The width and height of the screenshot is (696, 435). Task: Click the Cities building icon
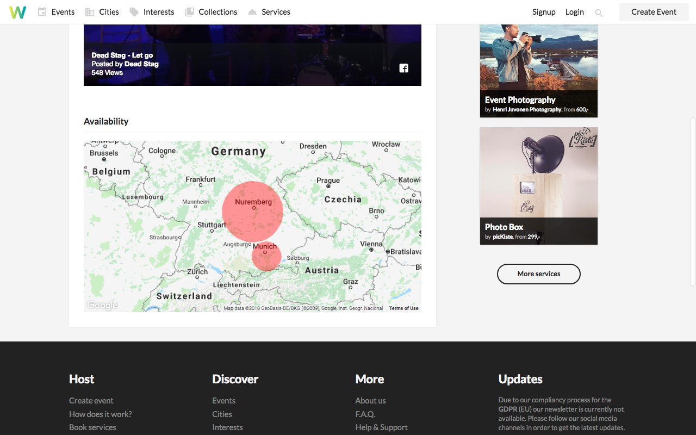click(x=90, y=12)
